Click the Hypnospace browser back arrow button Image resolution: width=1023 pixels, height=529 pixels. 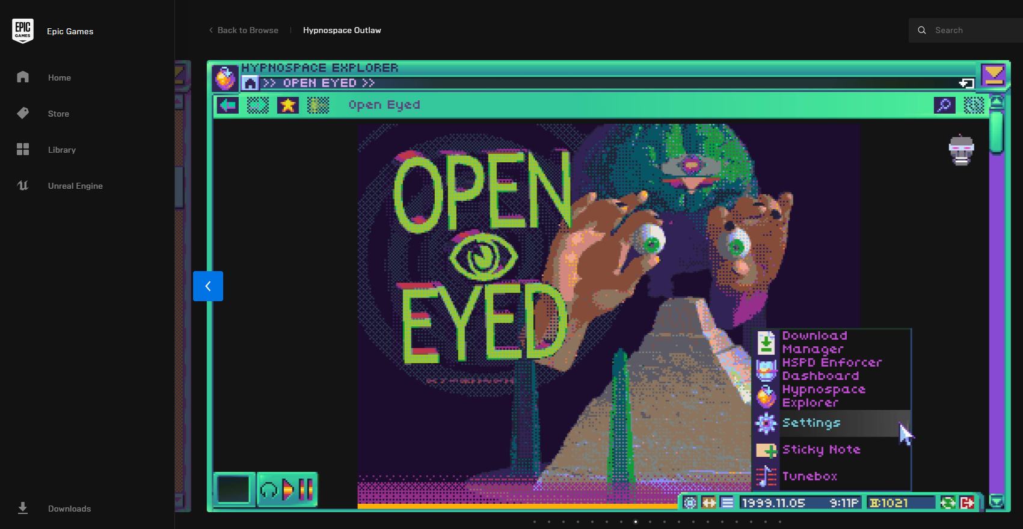228,106
